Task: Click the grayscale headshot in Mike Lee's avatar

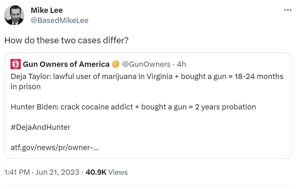Action: point(15,15)
